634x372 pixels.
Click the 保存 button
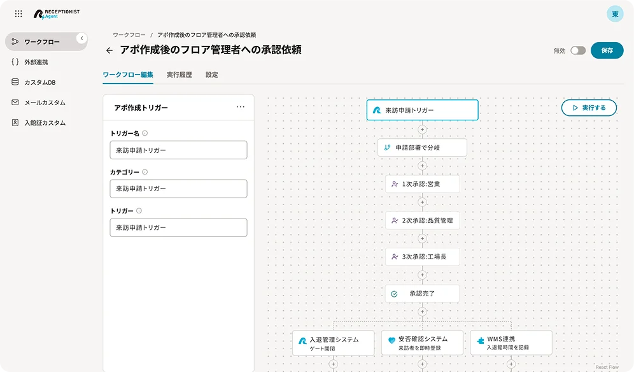coord(607,50)
